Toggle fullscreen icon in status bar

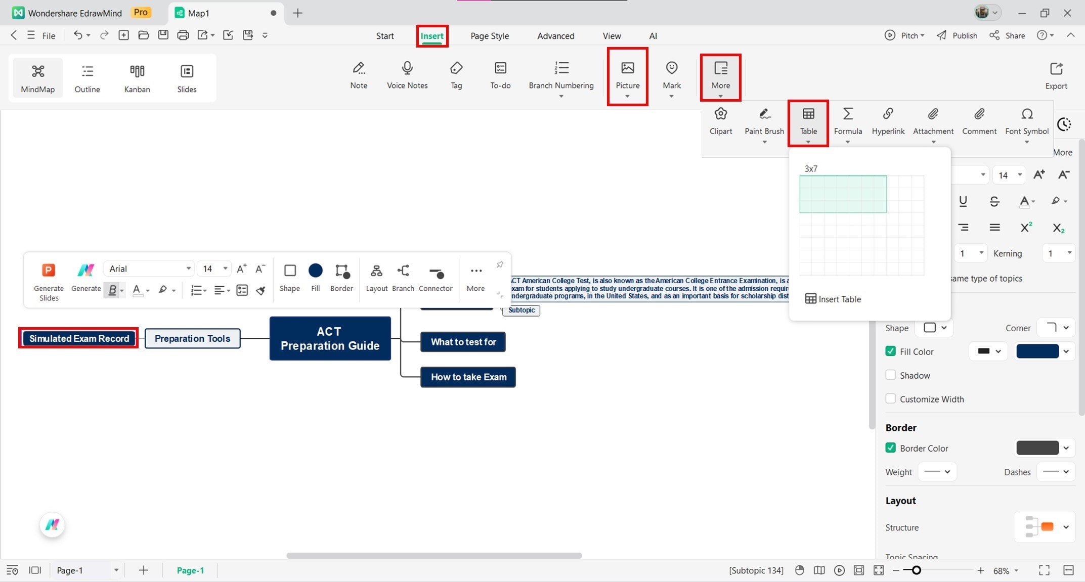pyautogui.click(x=1044, y=570)
